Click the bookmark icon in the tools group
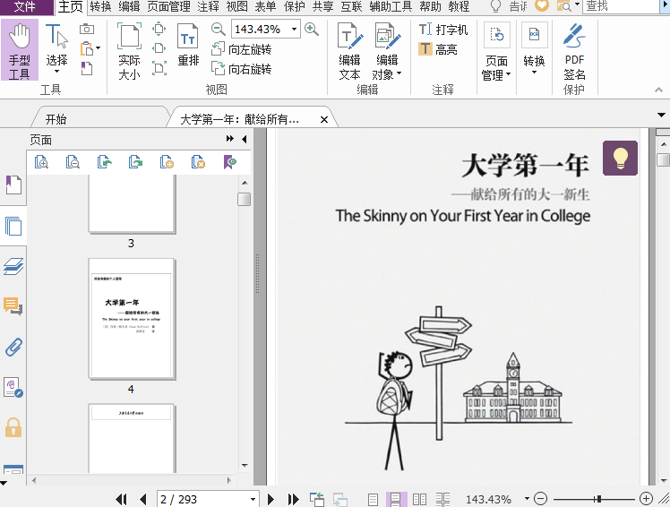 point(87,68)
